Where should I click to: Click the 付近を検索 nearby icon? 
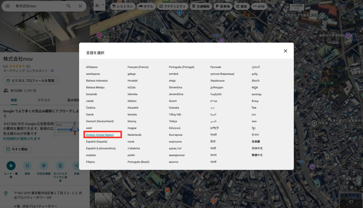tap(44, 165)
